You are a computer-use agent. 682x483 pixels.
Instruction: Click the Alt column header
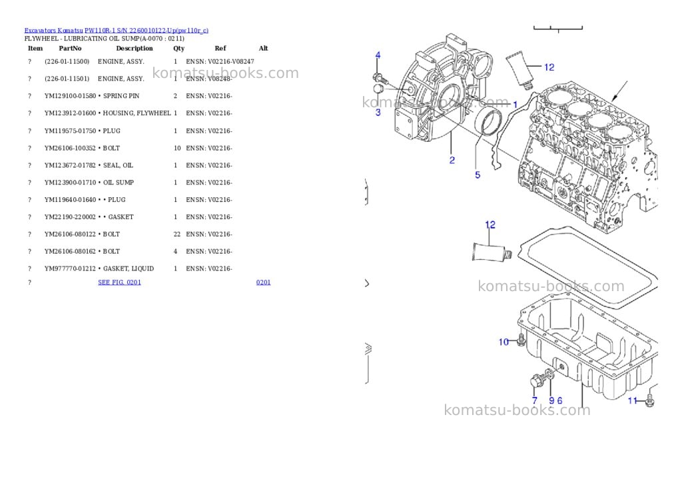point(263,48)
